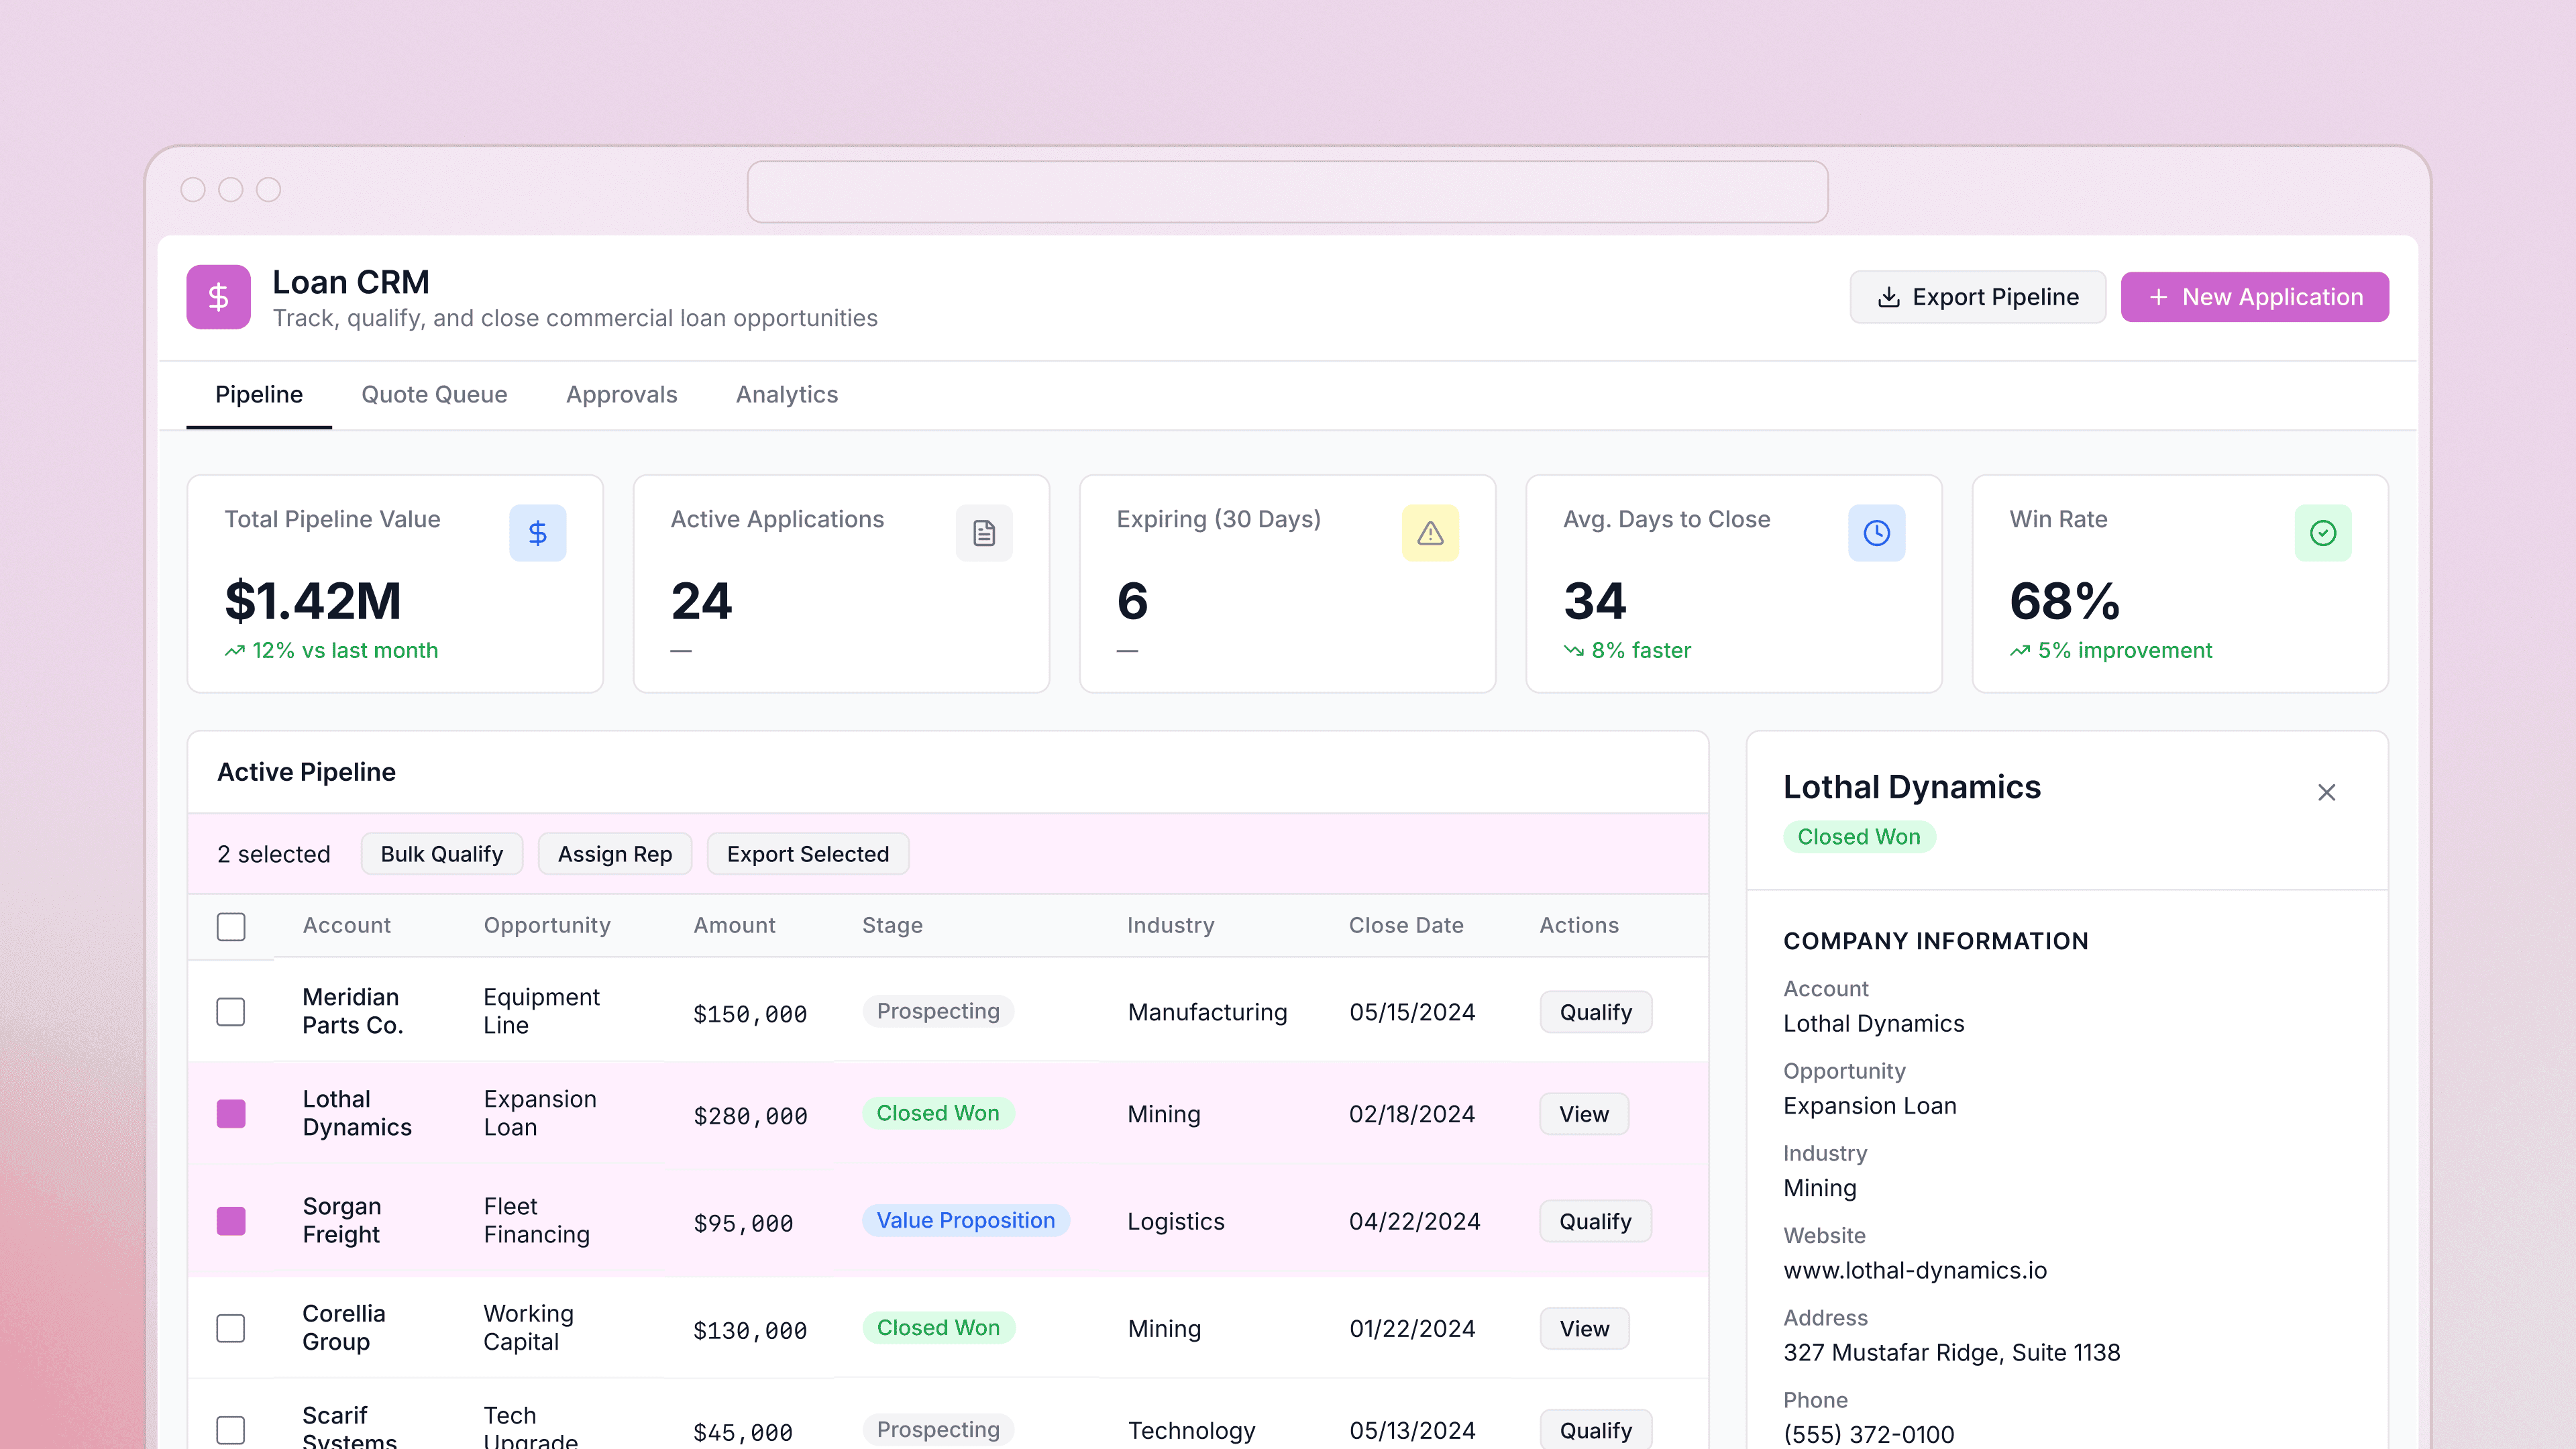
Task: Click the $95,000 amount cell
Action: click(743, 1223)
